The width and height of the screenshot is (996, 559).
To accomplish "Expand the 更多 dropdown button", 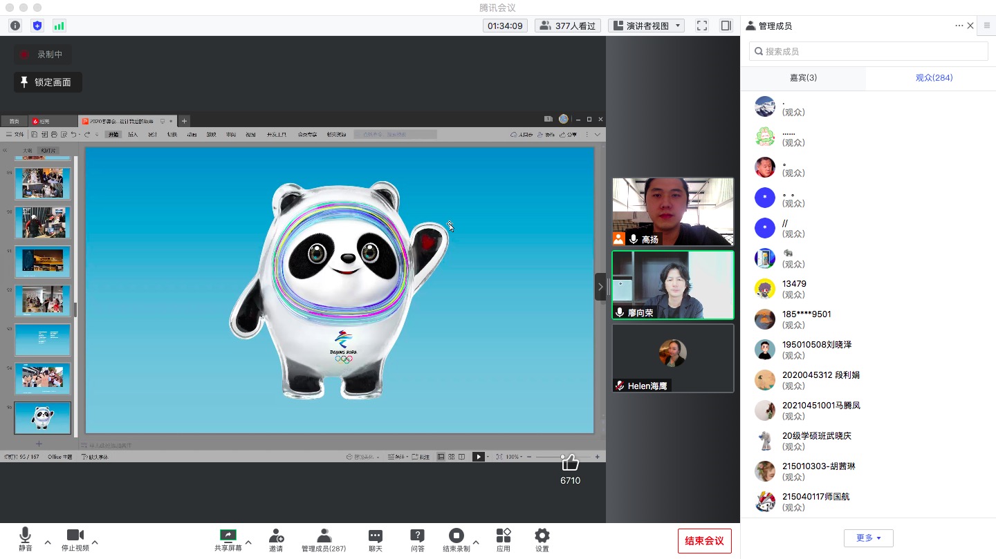I will [x=868, y=538].
